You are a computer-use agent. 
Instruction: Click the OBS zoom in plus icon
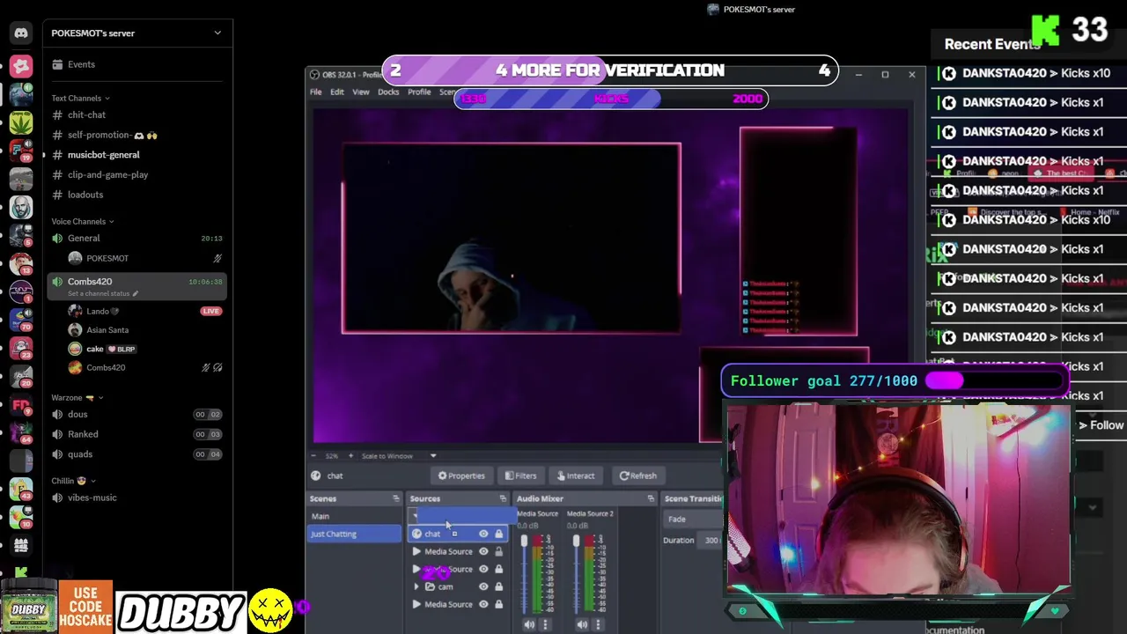coord(350,456)
